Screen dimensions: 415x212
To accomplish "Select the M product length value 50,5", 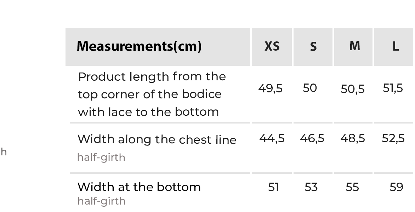I will click(352, 89).
